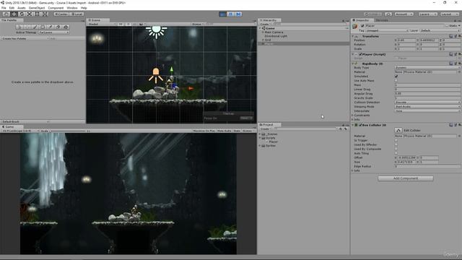
Task: Open the Assets menu
Action: tap(22, 8)
